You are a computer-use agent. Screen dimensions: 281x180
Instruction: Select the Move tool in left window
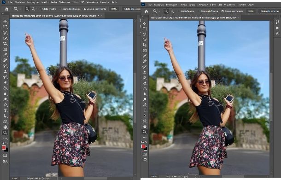[x=5, y=22]
